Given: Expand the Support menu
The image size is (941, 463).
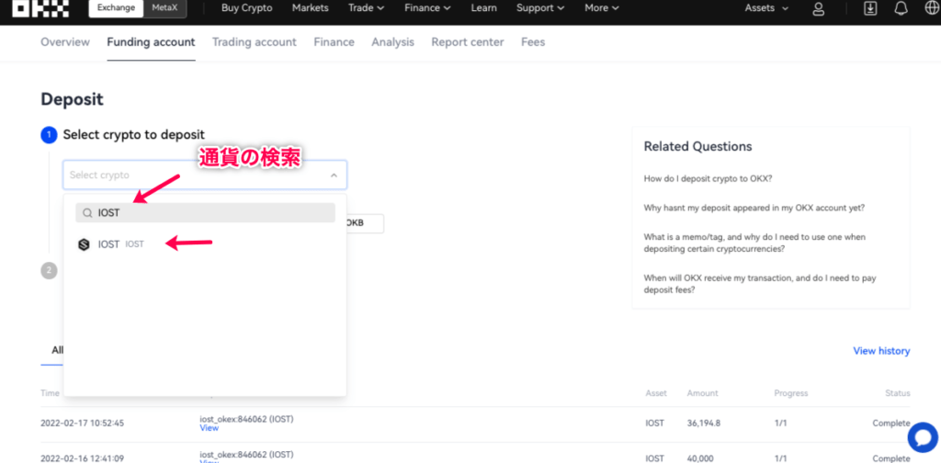Looking at the screenshot, I should pos(540,8).
